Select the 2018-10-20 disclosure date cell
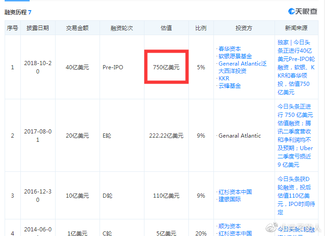Image resolution: width=325 pixels, height=236 pixels. [38, 67]
